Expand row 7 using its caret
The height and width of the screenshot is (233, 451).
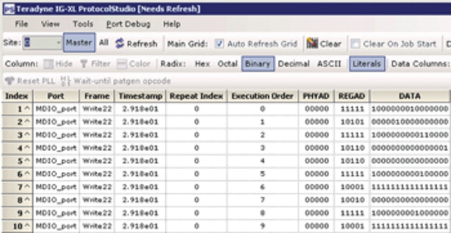pyautogui.click(x=27, y=186)
